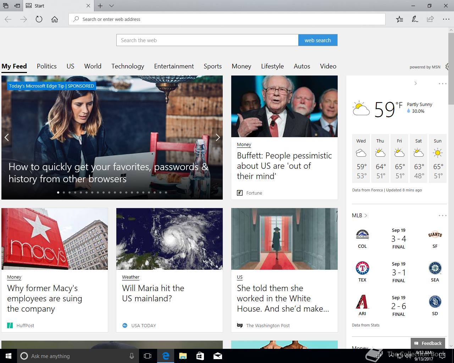
Task: Open the Share icon in the toolbar
Action: [430, 19]
